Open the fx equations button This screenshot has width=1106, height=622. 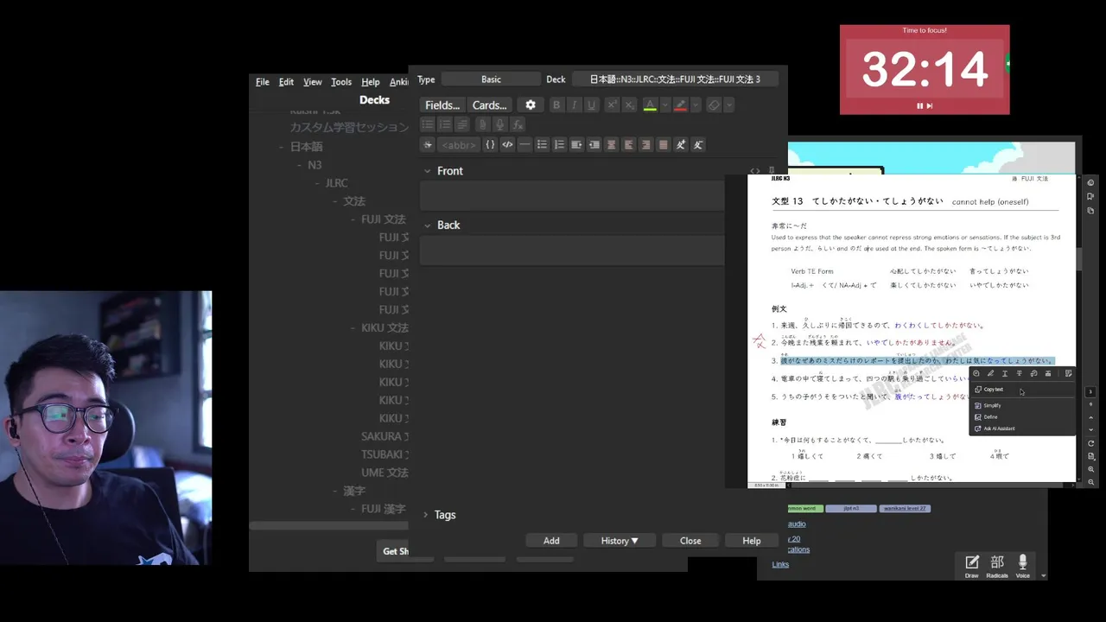[x=518, y=125]
